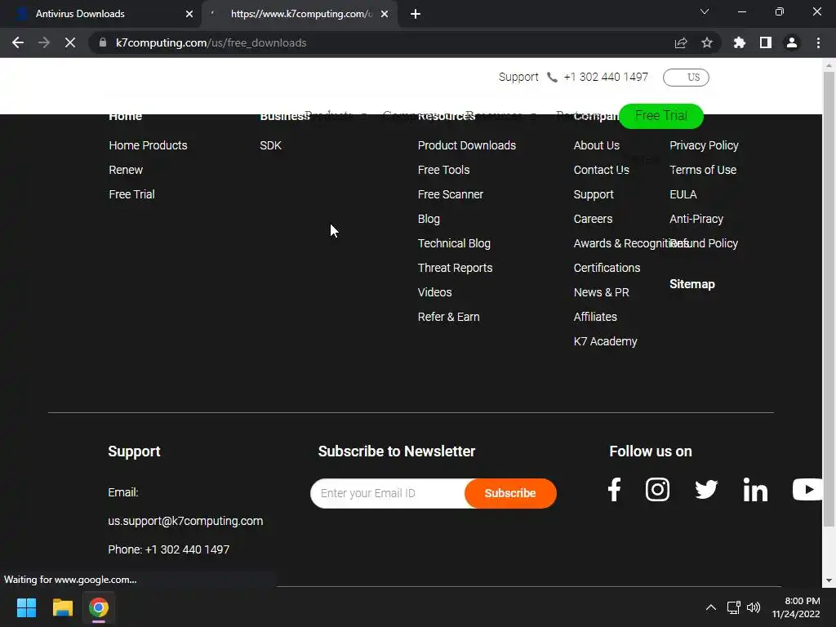Open the Anti-Piracy link
The image size is (836, 627).
pyautogui.click(x=696, y=219)
